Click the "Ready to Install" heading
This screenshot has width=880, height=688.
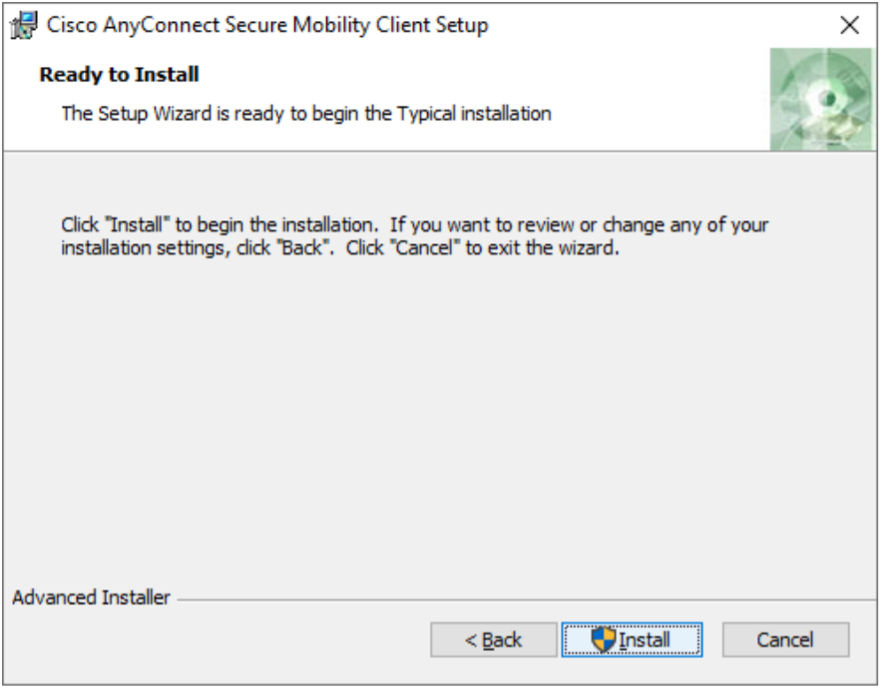tap(119, 75)
